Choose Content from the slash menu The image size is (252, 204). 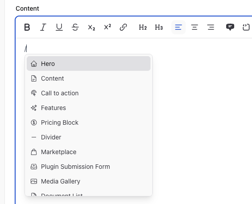(89, 78)
